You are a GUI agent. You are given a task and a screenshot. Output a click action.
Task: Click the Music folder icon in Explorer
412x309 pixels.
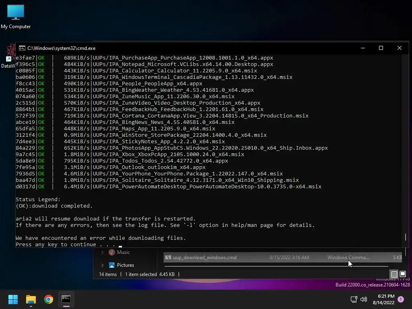pyautogui.click(x=112, y=252)
